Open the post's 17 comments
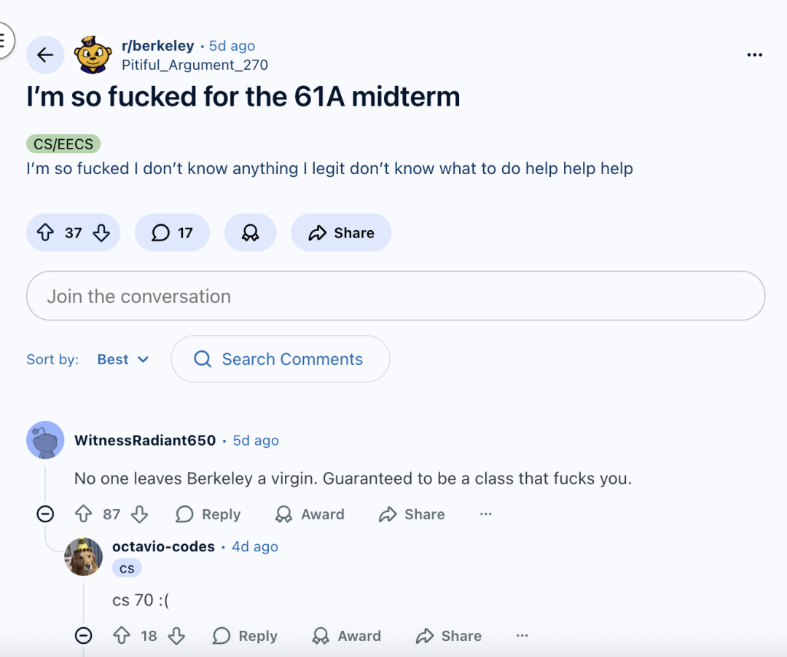The width and height of the screenshot is (787, 657). [x=172, y=233]
